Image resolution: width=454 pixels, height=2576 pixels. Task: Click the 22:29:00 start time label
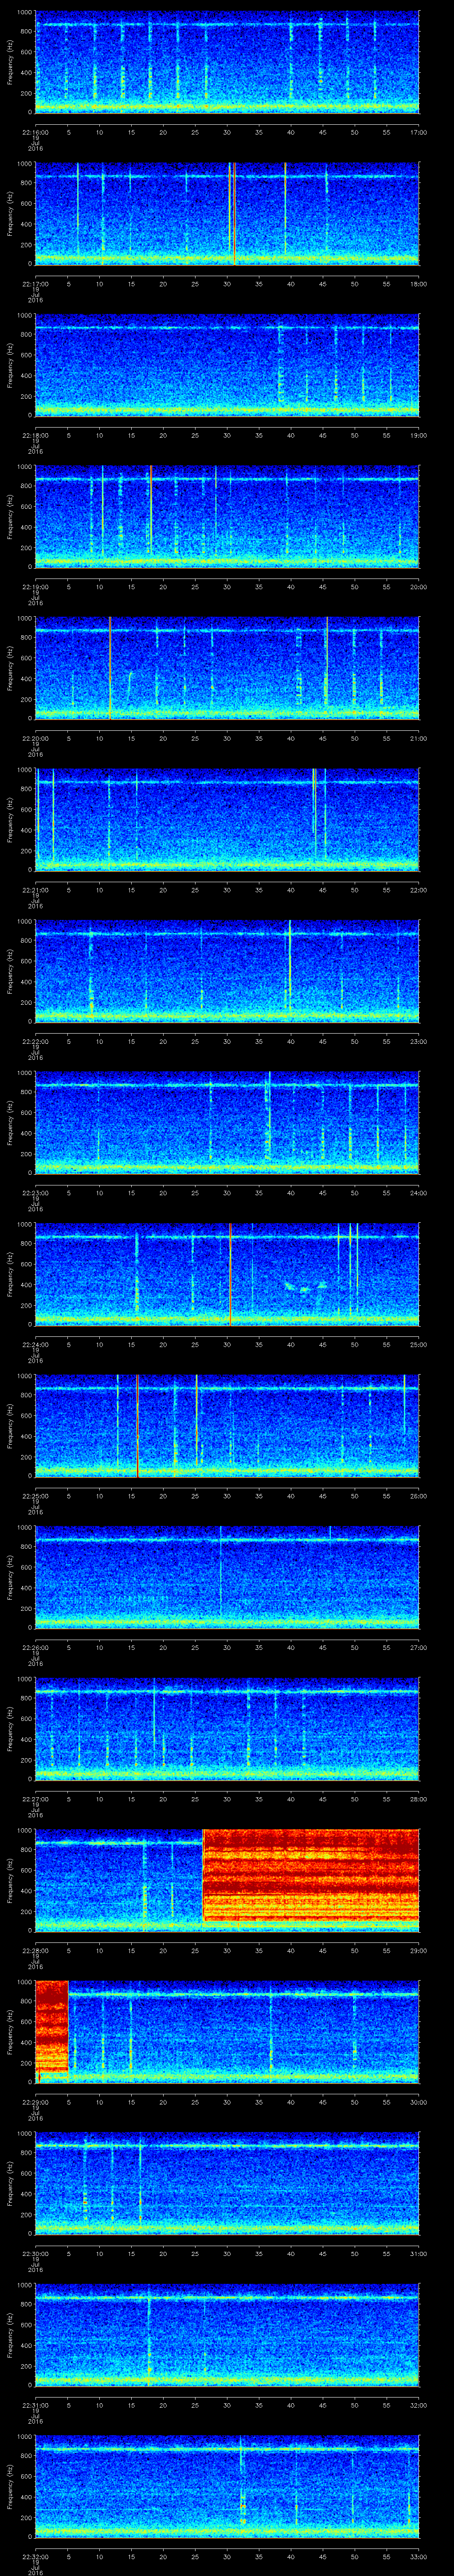pyautogui.click(x=35, y=2102)
